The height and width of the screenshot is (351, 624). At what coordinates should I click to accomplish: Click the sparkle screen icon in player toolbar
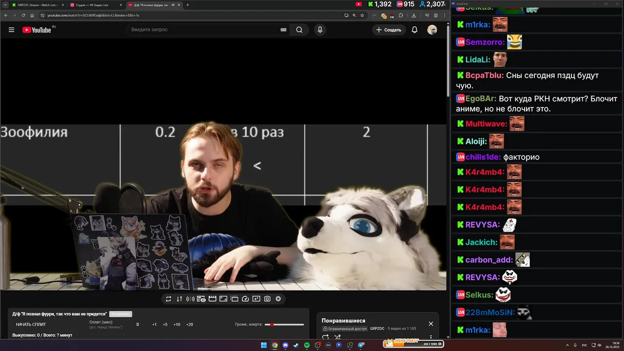point(256,299)
